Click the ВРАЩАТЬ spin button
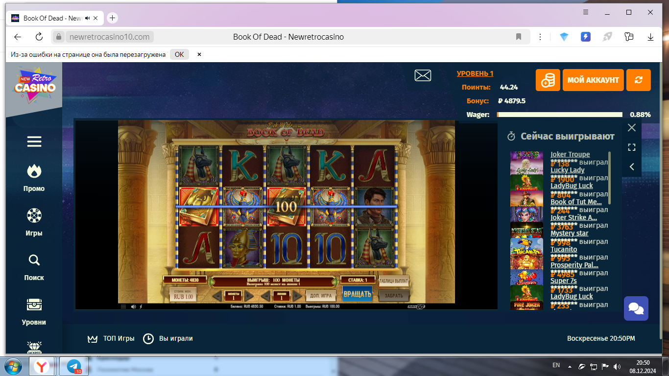 point(358,294)
